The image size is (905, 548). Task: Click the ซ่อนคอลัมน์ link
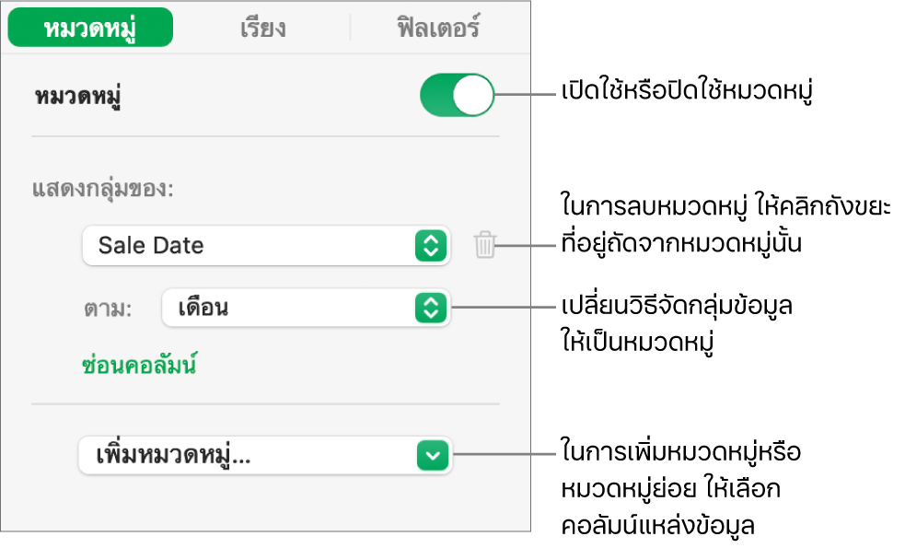point(139,365)
